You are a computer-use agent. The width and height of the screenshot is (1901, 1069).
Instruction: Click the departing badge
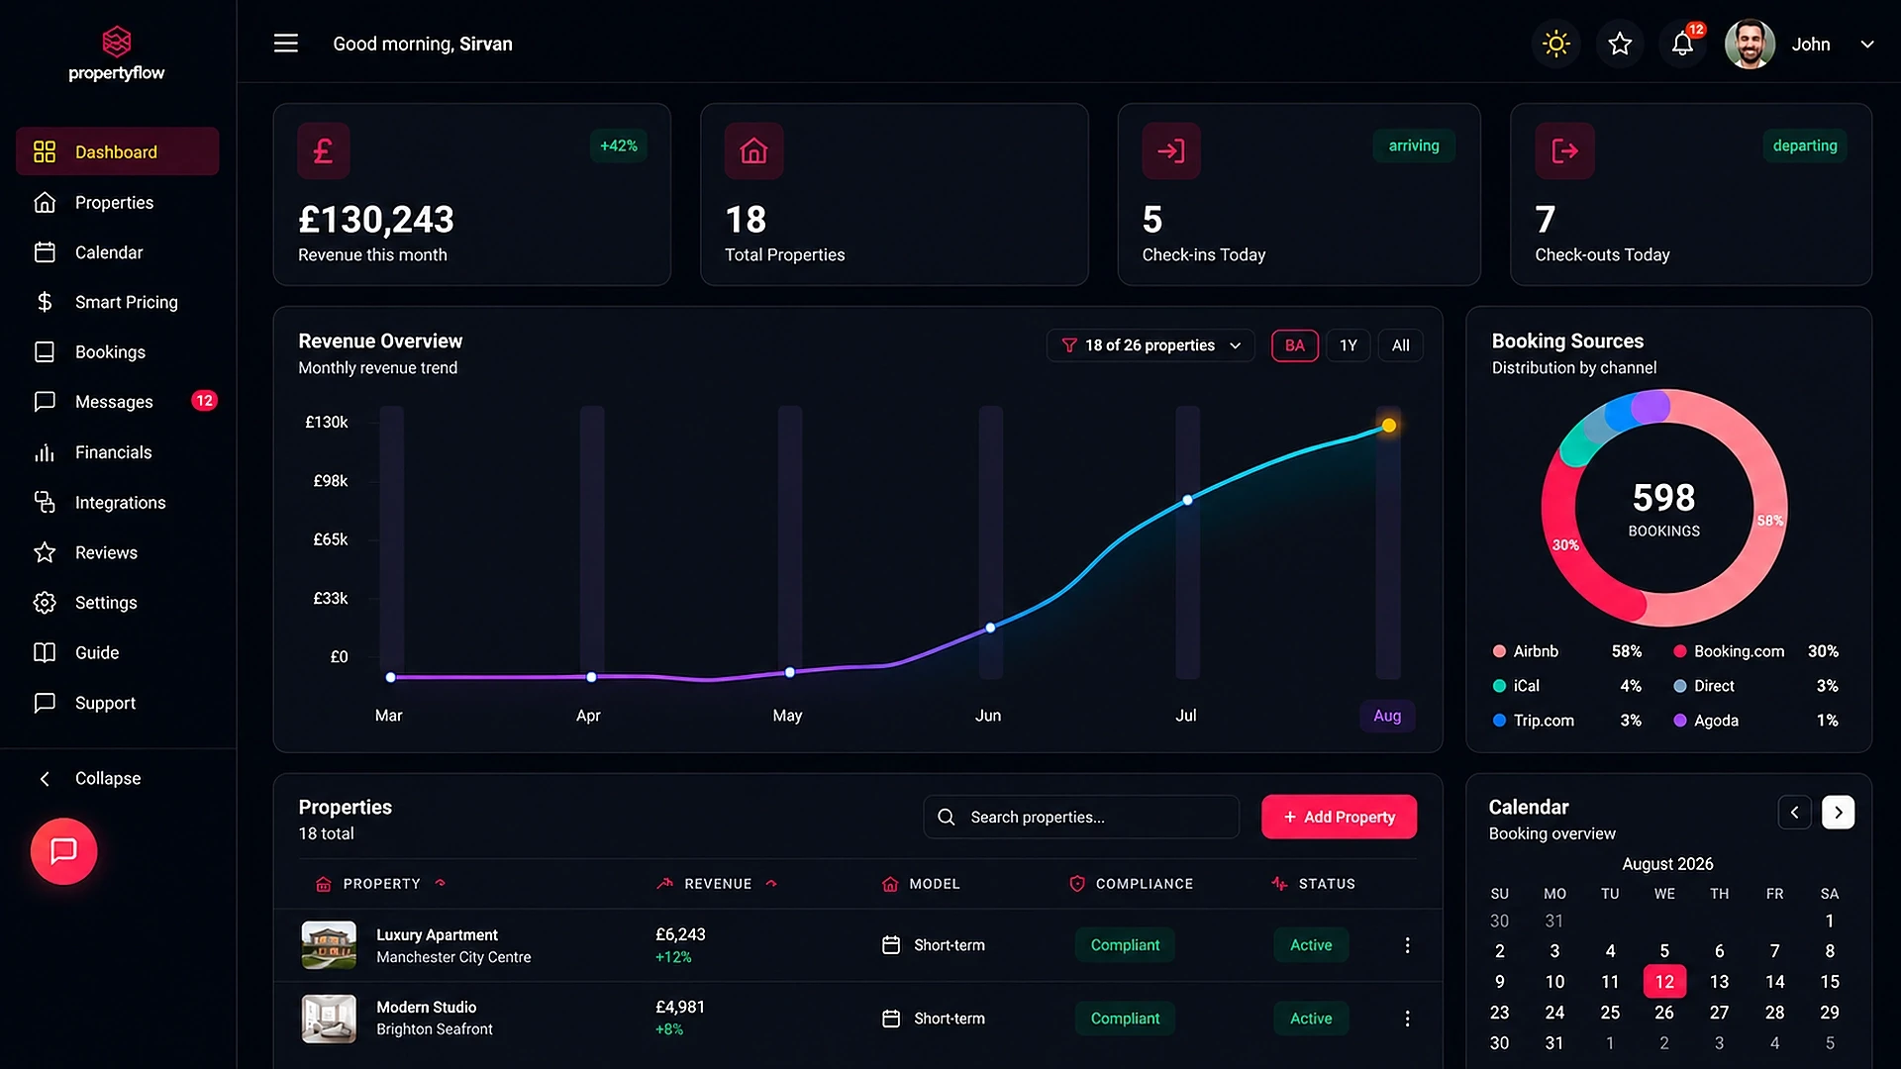point(1805,146)
